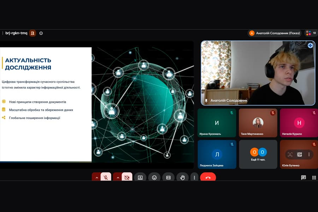The image size is (318, 212).
Task: Click the first tile option icon on Юлія Бутенко's tile
Action: pyautogui.click(x=290, y=154)
